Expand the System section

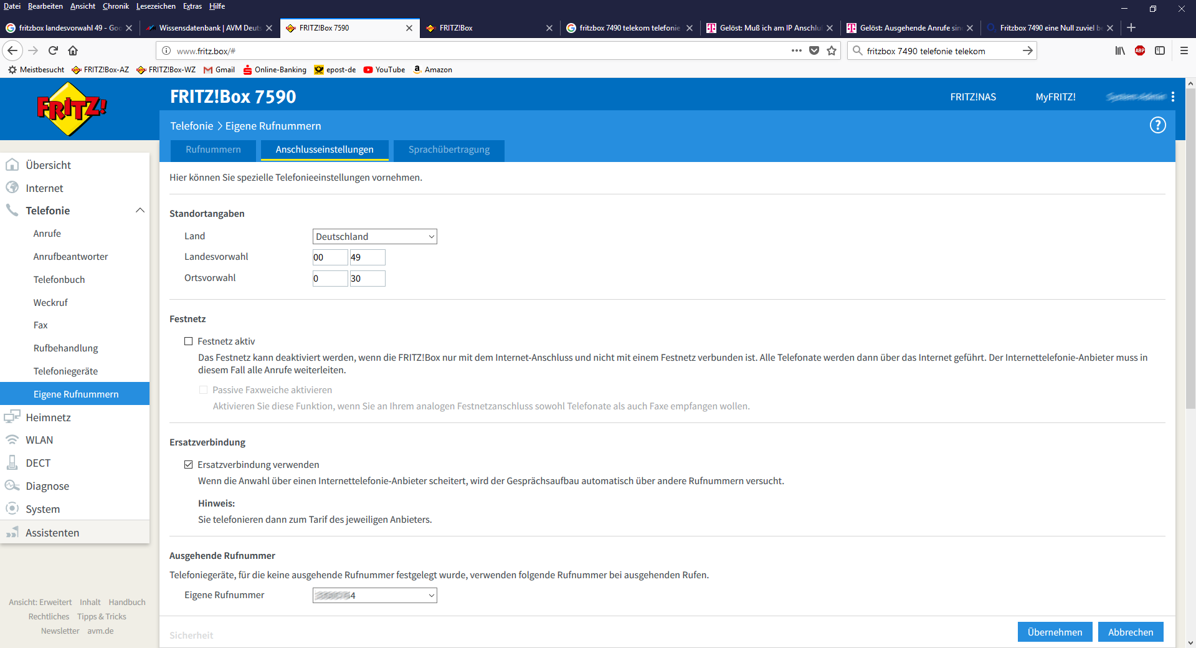(42, 509)
